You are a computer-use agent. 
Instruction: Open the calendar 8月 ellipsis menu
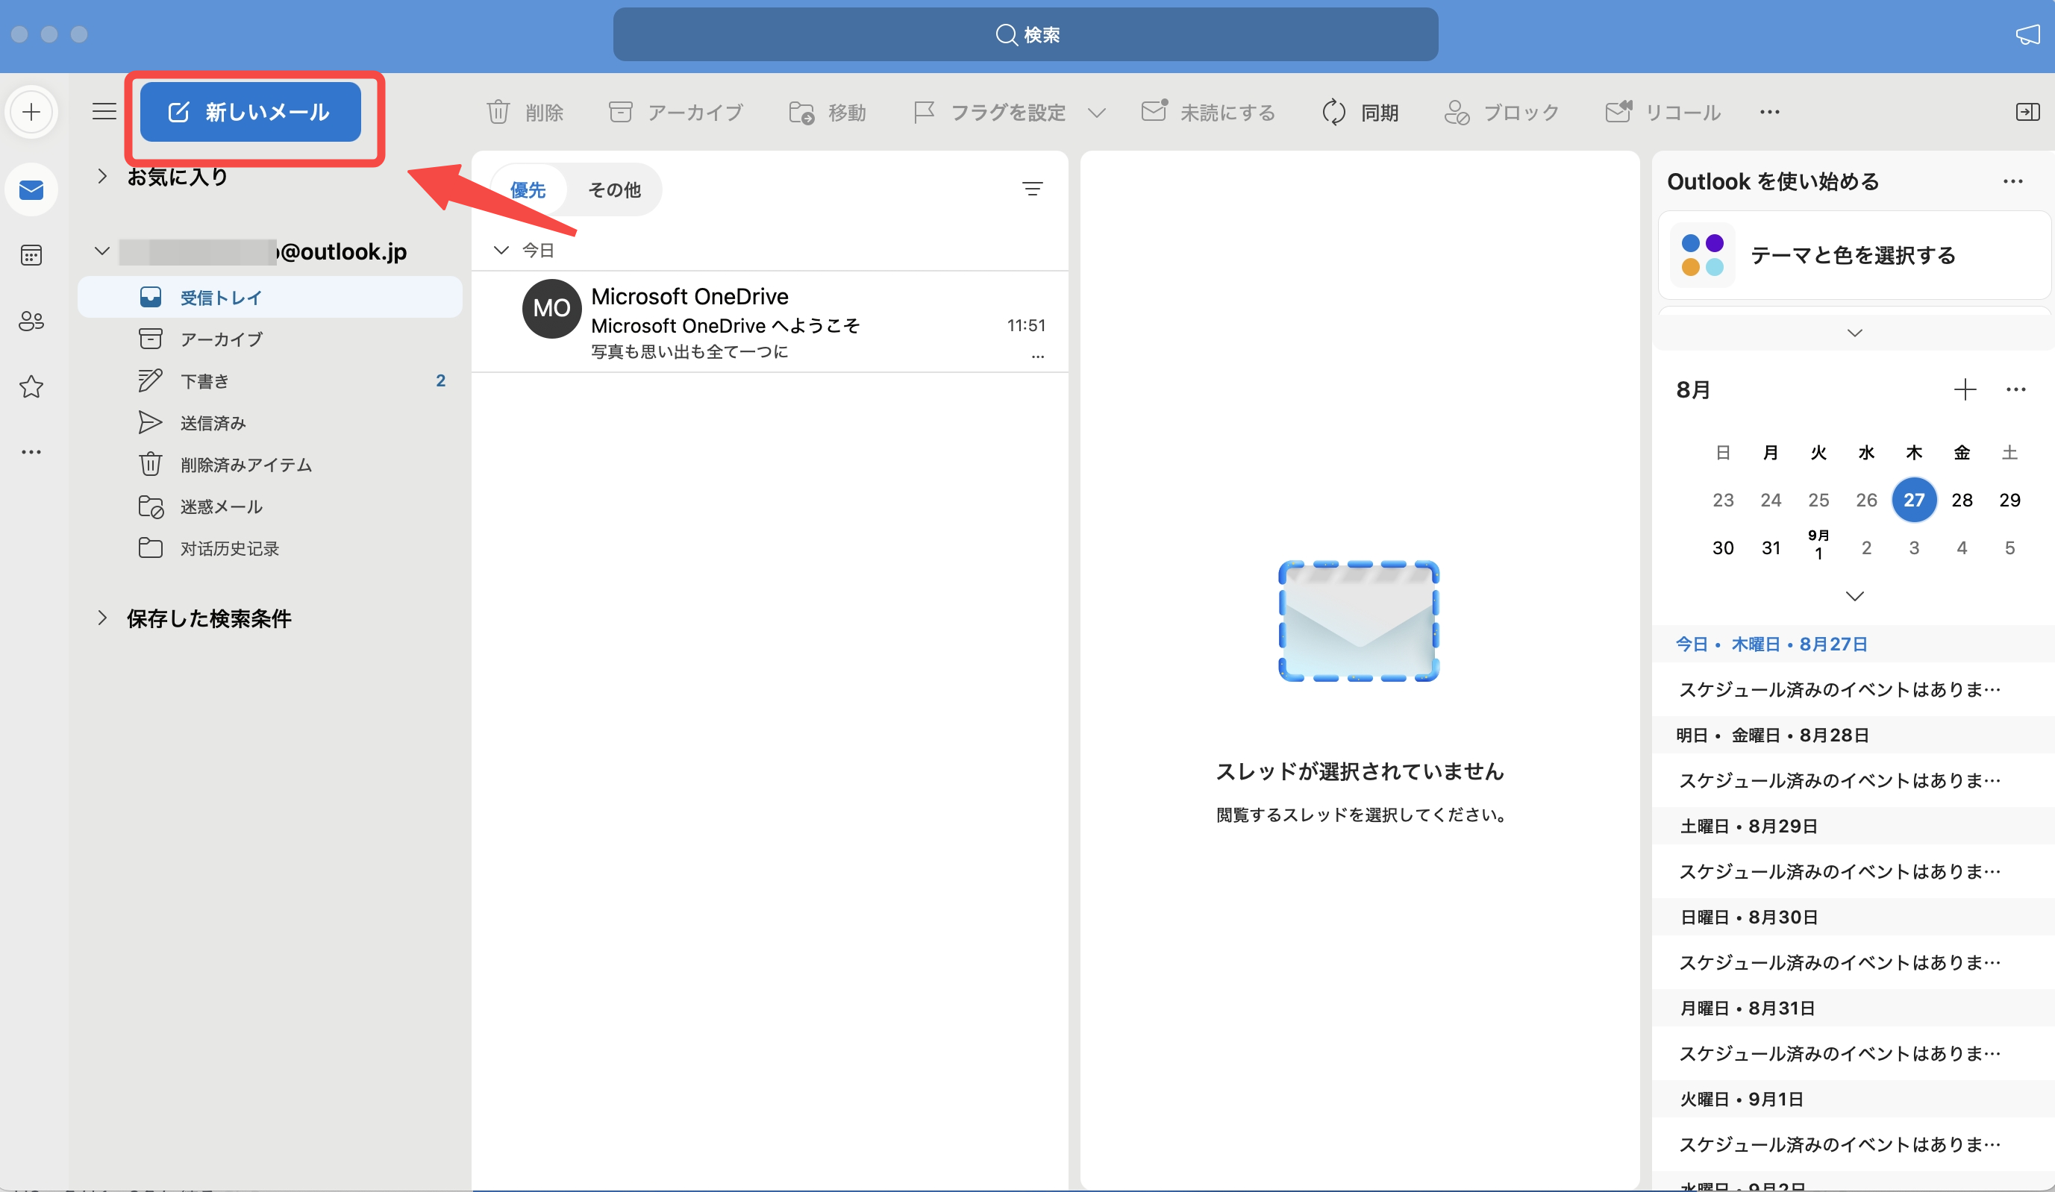pos(2016,389)
